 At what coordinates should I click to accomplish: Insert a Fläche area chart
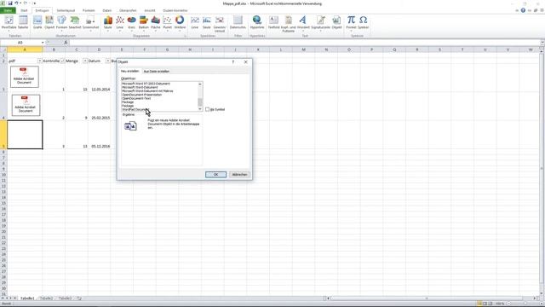(x=155, y=22)
